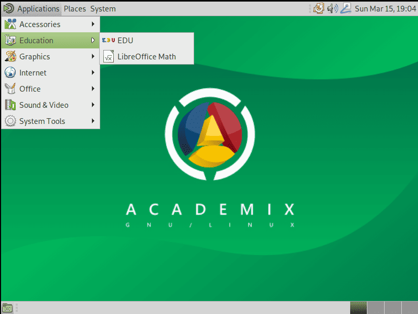This screenshot has height=314, width=418.
Task: Open the System Tools category
Action: 51,121
